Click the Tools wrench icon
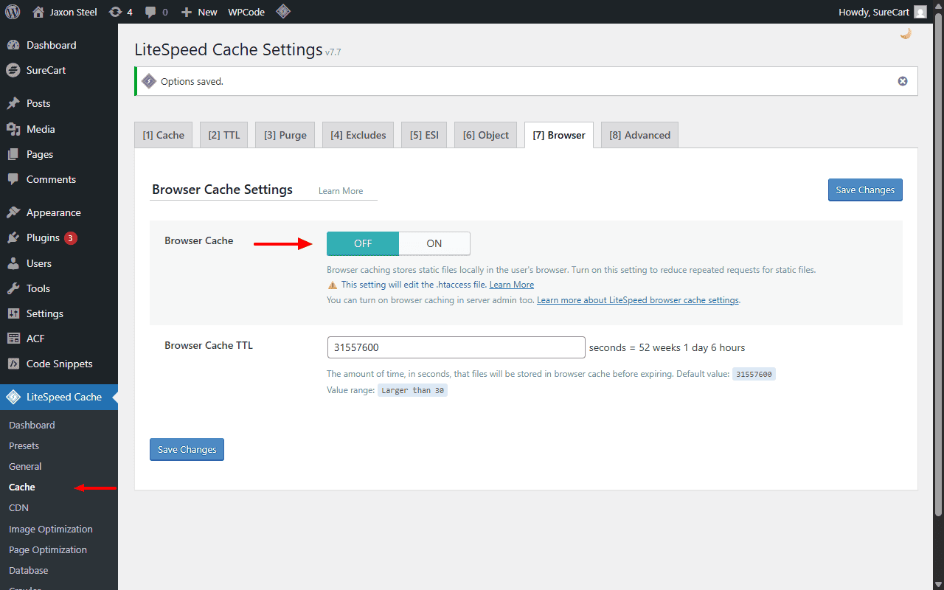Screen dimensions: 944x590 click(13, 288)
